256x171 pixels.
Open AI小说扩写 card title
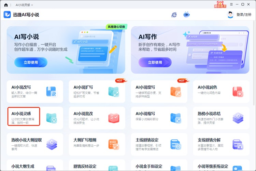pos(83,87)
